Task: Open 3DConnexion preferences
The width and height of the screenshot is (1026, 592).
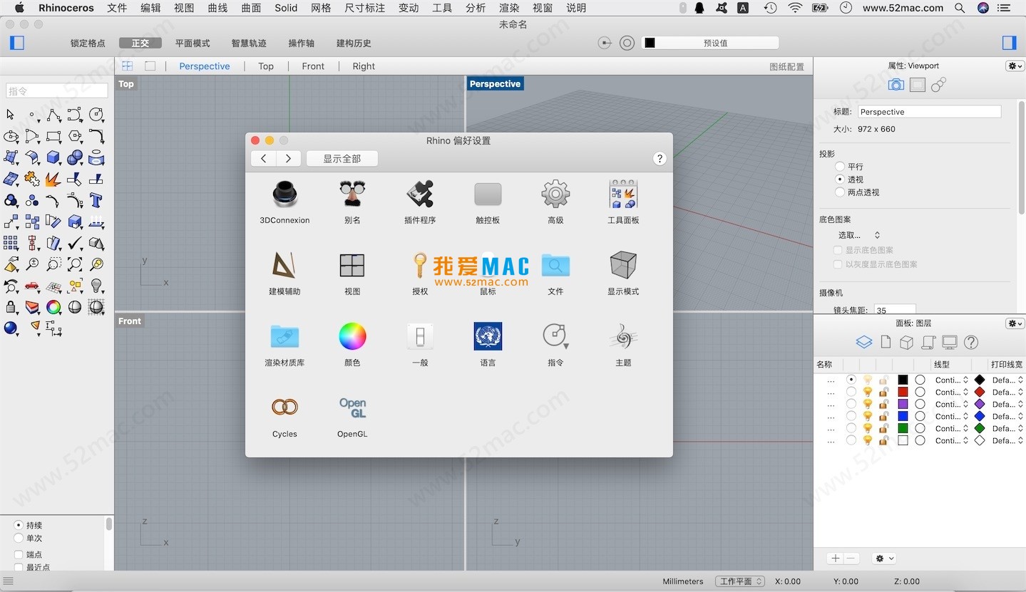Action: pos(284,202)
